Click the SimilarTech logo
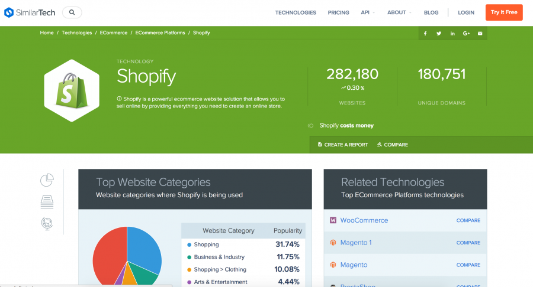The image size is (533, 287). click(x=29, y=12)
